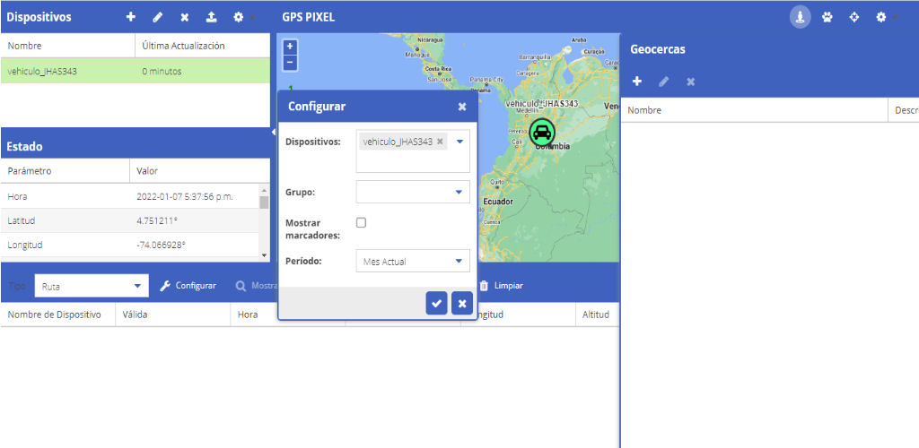919x448 pixels.
Task: Click Estado scrollbar up arrow
Action: tap(264, 190)
